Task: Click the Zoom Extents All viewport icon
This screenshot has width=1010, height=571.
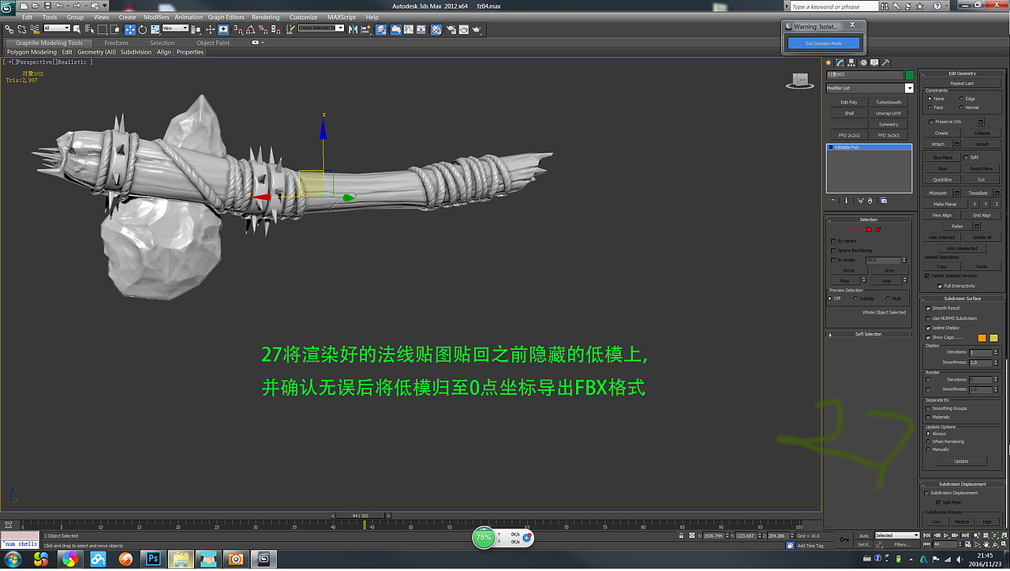Action: (x=1004, y=535)
